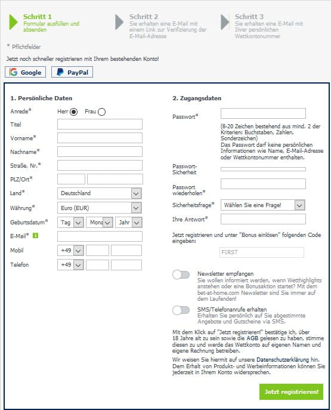331x410 pixels.
Task: Click the green Schritt 1 arrow icon
Action: click(13, 22)
